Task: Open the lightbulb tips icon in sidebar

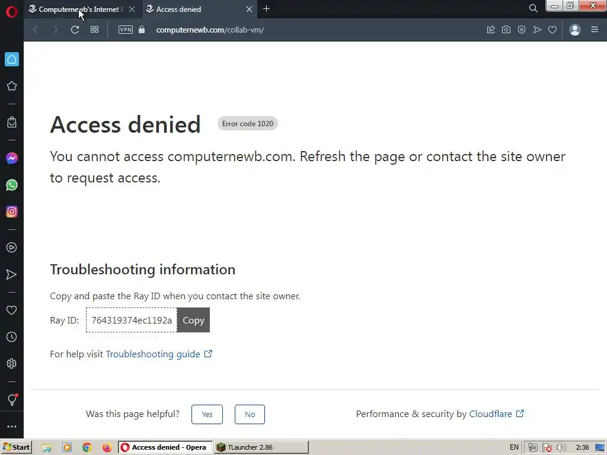Action: [12, 400]
